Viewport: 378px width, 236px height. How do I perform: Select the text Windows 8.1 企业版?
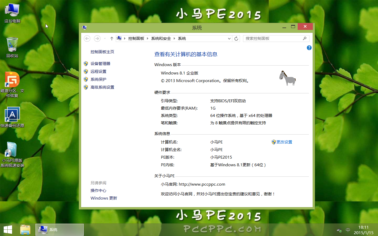(180, 73)
